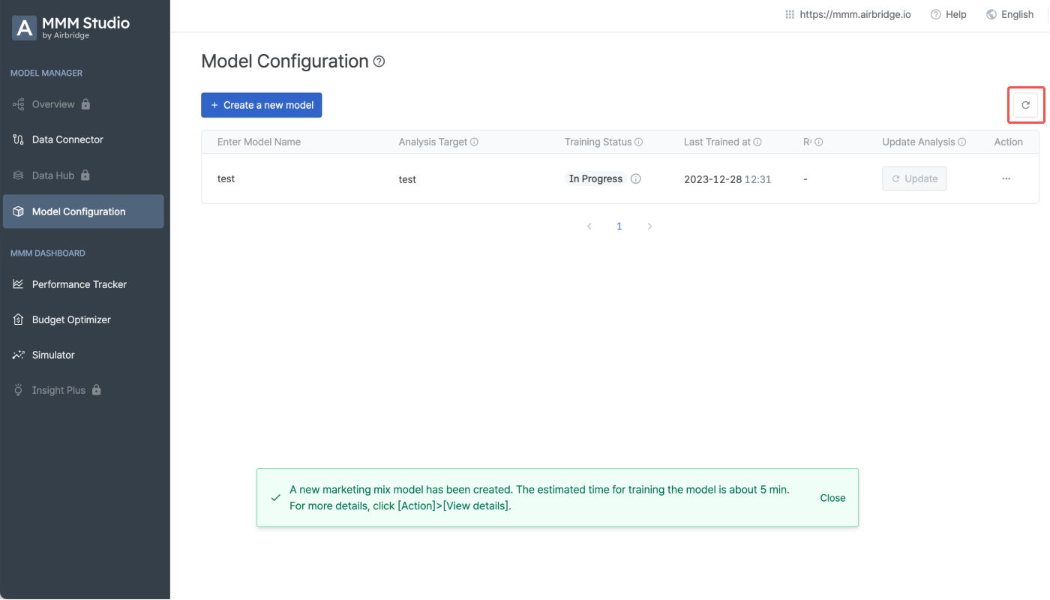The width and height of the screenshot is (1050, 600).
Task: Click the test analysis target cell
Action: 407,179
